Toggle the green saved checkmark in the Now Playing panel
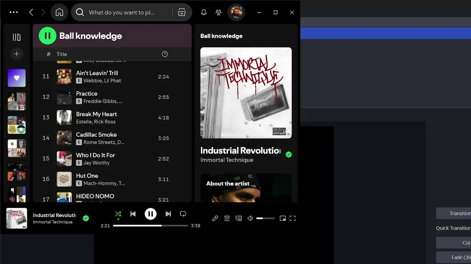This screenshot has height=264, width=471. click(x=289, y=154)
